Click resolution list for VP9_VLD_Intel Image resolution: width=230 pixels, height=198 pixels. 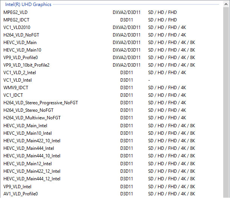click(x=172, y=187)
